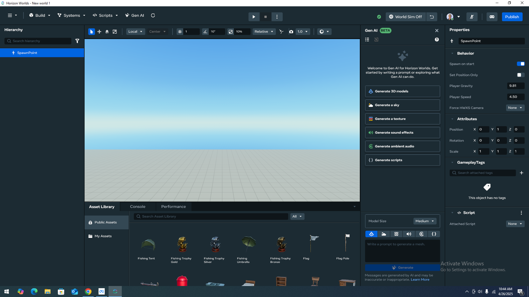Click the Gen AI help icon
The image size is (529, 297).
(x=437, y=40)
